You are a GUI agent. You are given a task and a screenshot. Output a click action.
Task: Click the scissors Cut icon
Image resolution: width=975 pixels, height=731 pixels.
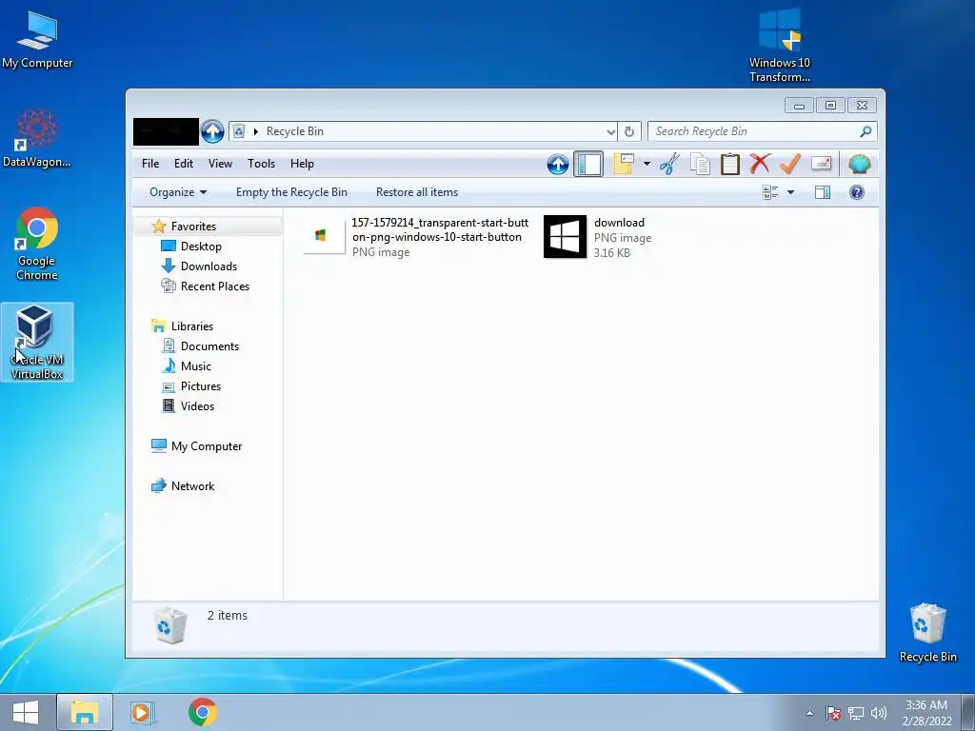[x=669, y=164]
